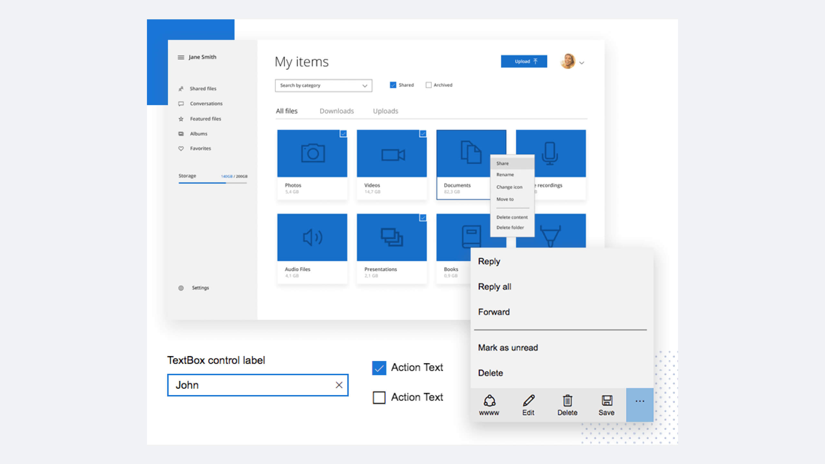Choose Reply all from the menu
This screenshot has height=464, width=825.
pyautogui.click(x=494, y=286)
